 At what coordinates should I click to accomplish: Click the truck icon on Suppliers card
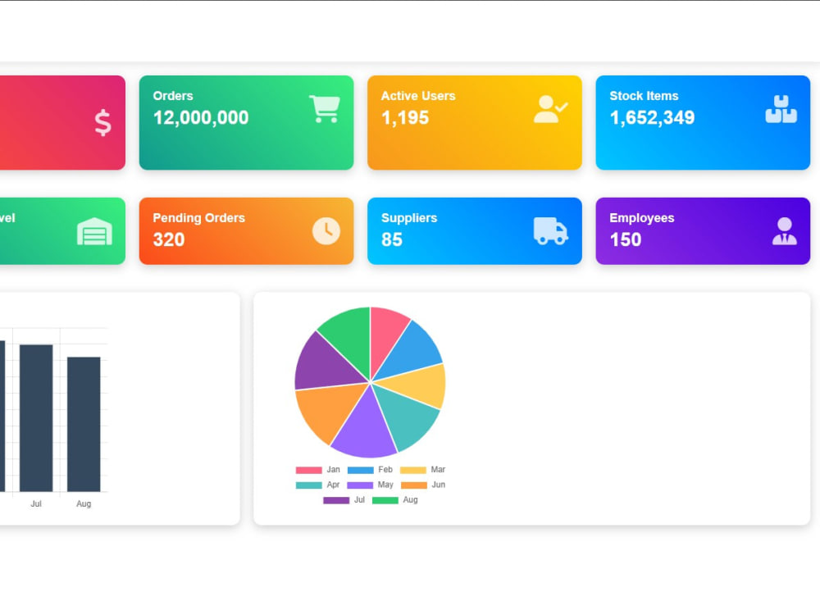551,231
